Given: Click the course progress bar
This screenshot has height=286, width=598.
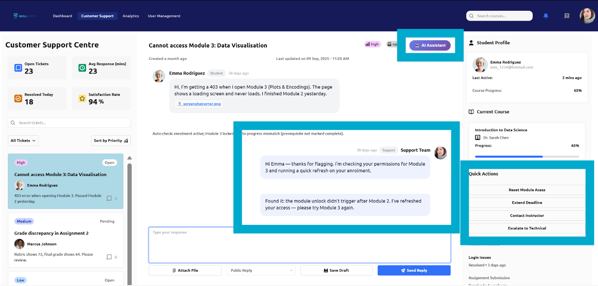Looking at the screenshot, I should 527,157.
